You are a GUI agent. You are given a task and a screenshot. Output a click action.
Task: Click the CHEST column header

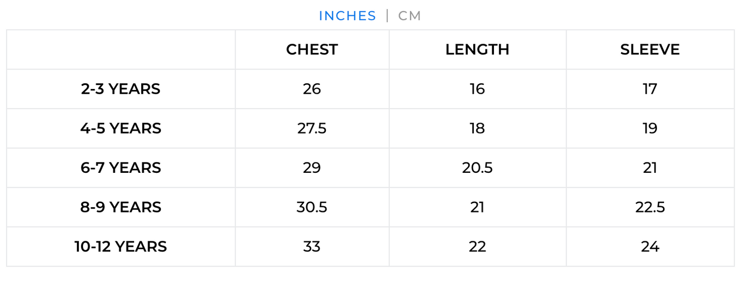[x=312, y=49]
